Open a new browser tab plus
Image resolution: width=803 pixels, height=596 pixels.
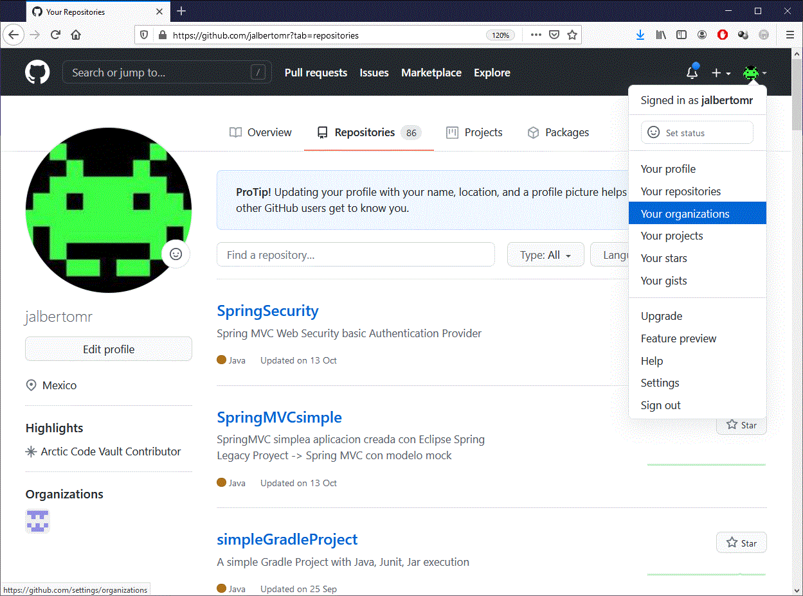181,11
